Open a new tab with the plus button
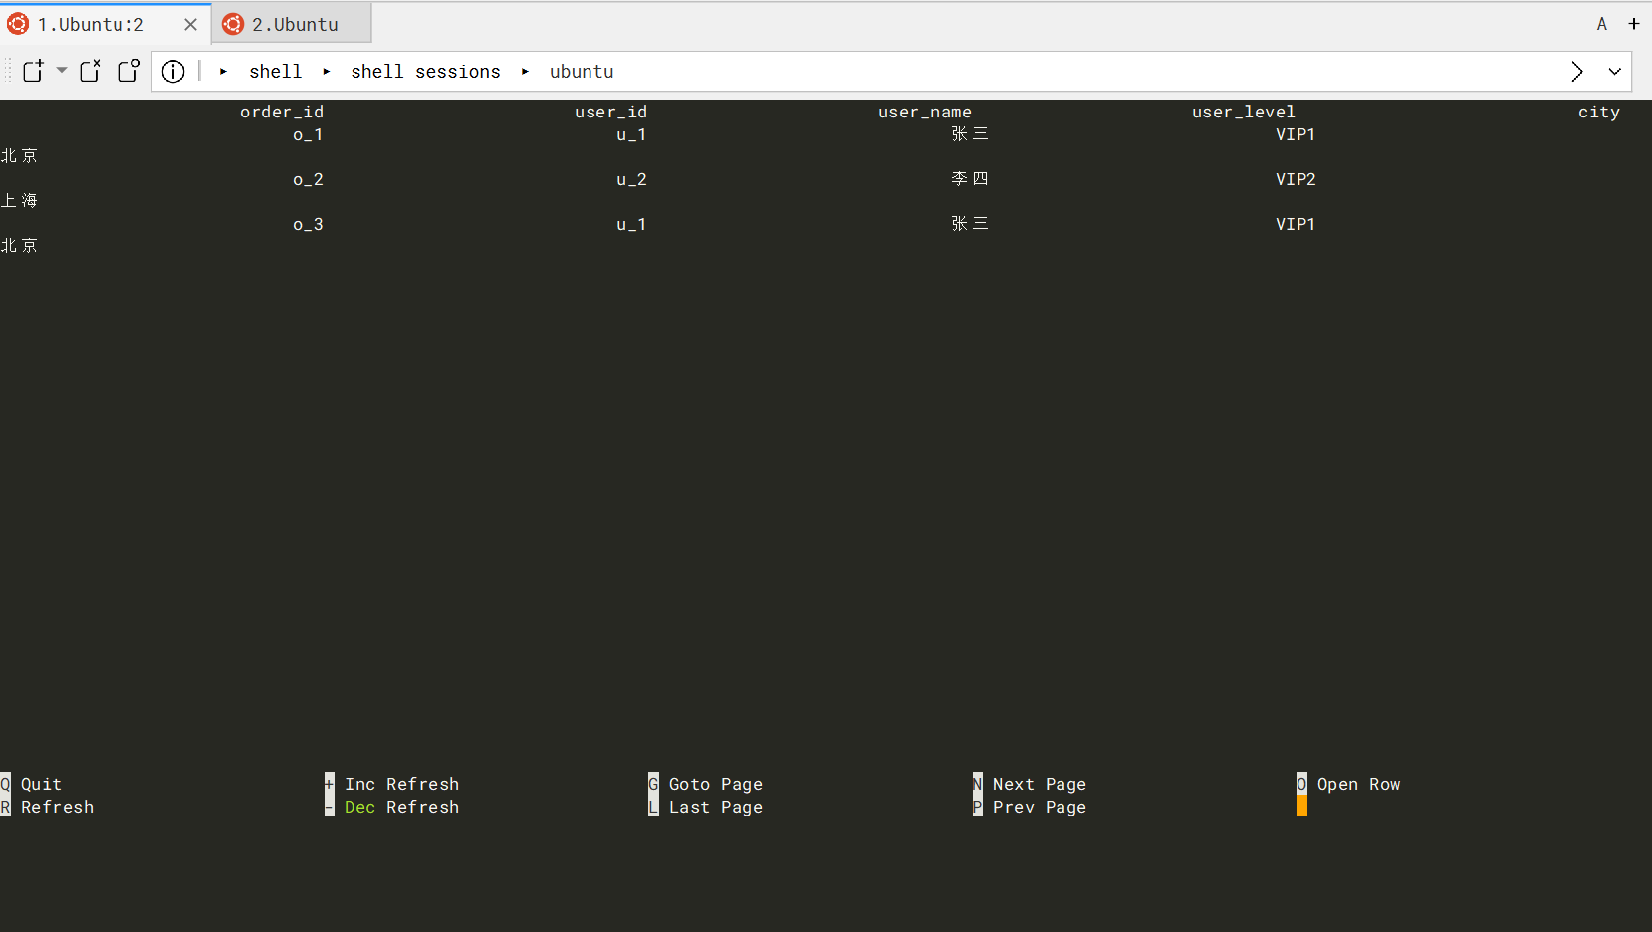The image size is (1652, 932). tap(1634, 24)
